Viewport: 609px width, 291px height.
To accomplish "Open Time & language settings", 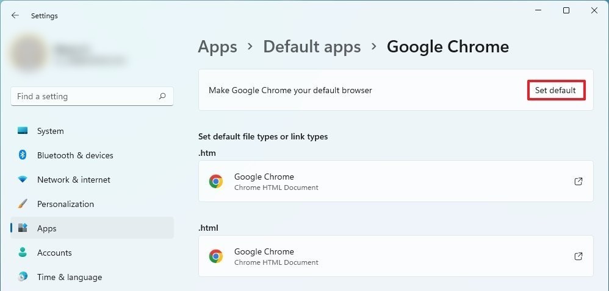I will (92, 277).
